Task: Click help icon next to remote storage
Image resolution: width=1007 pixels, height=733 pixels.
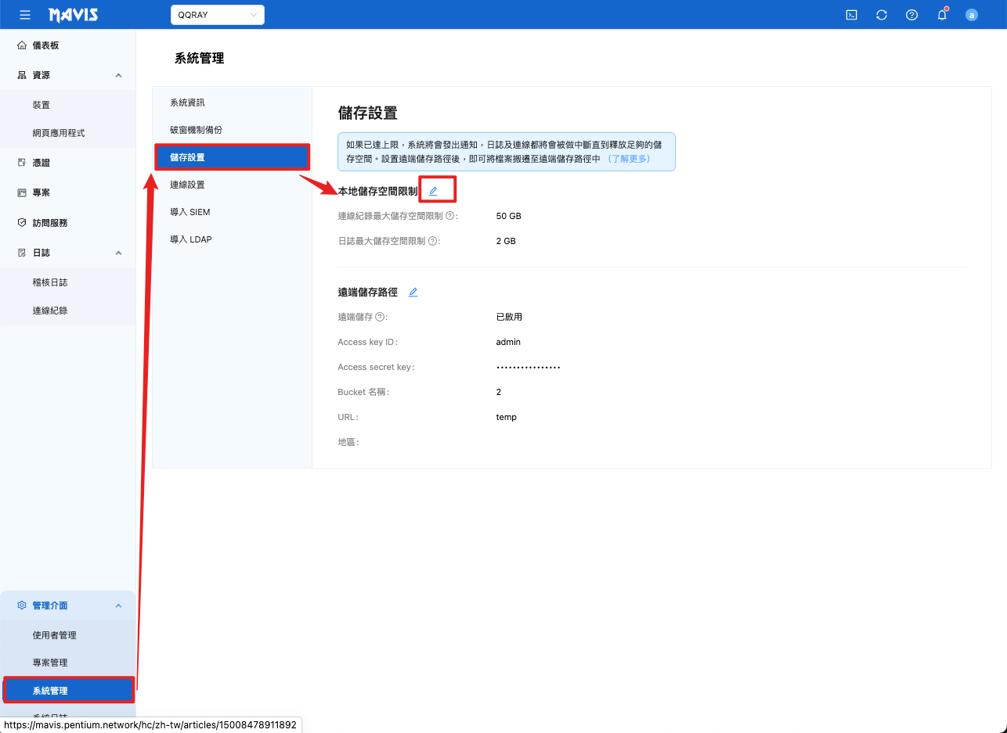Action: coord(380,317)
